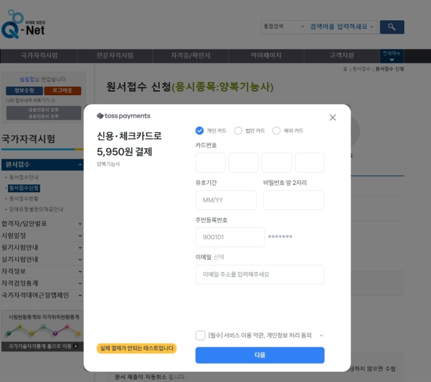Click the third card number box

(277, 163)
